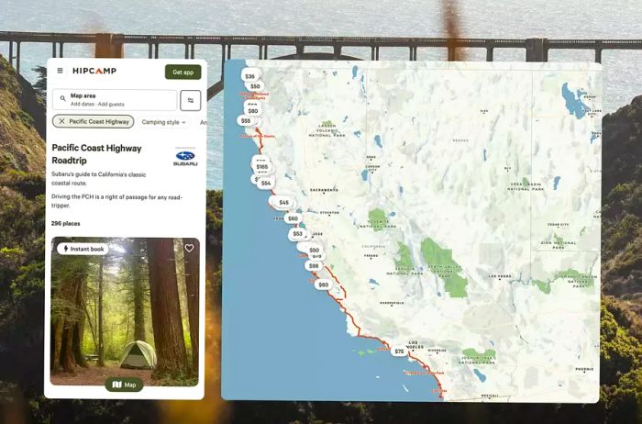Viewport: 642px width, 424px height.
Task: Click the Get app button
Action: [183, 73]
